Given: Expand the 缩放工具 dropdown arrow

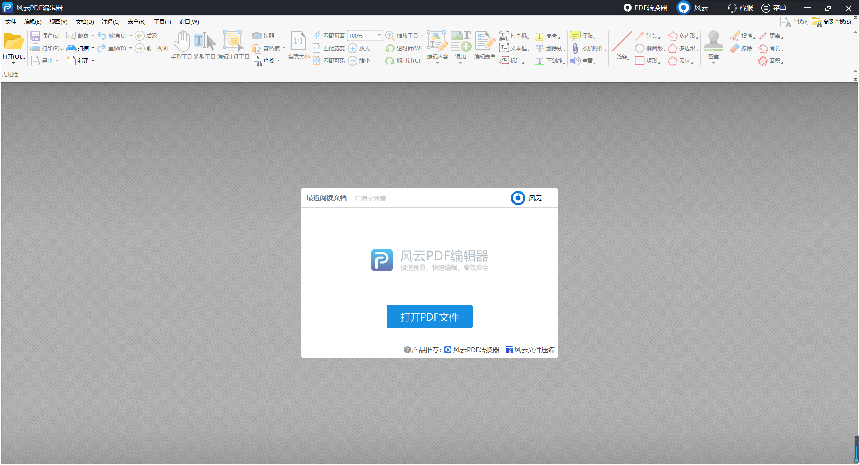Looking at the screenshot, I should click(x=422, y=36).
